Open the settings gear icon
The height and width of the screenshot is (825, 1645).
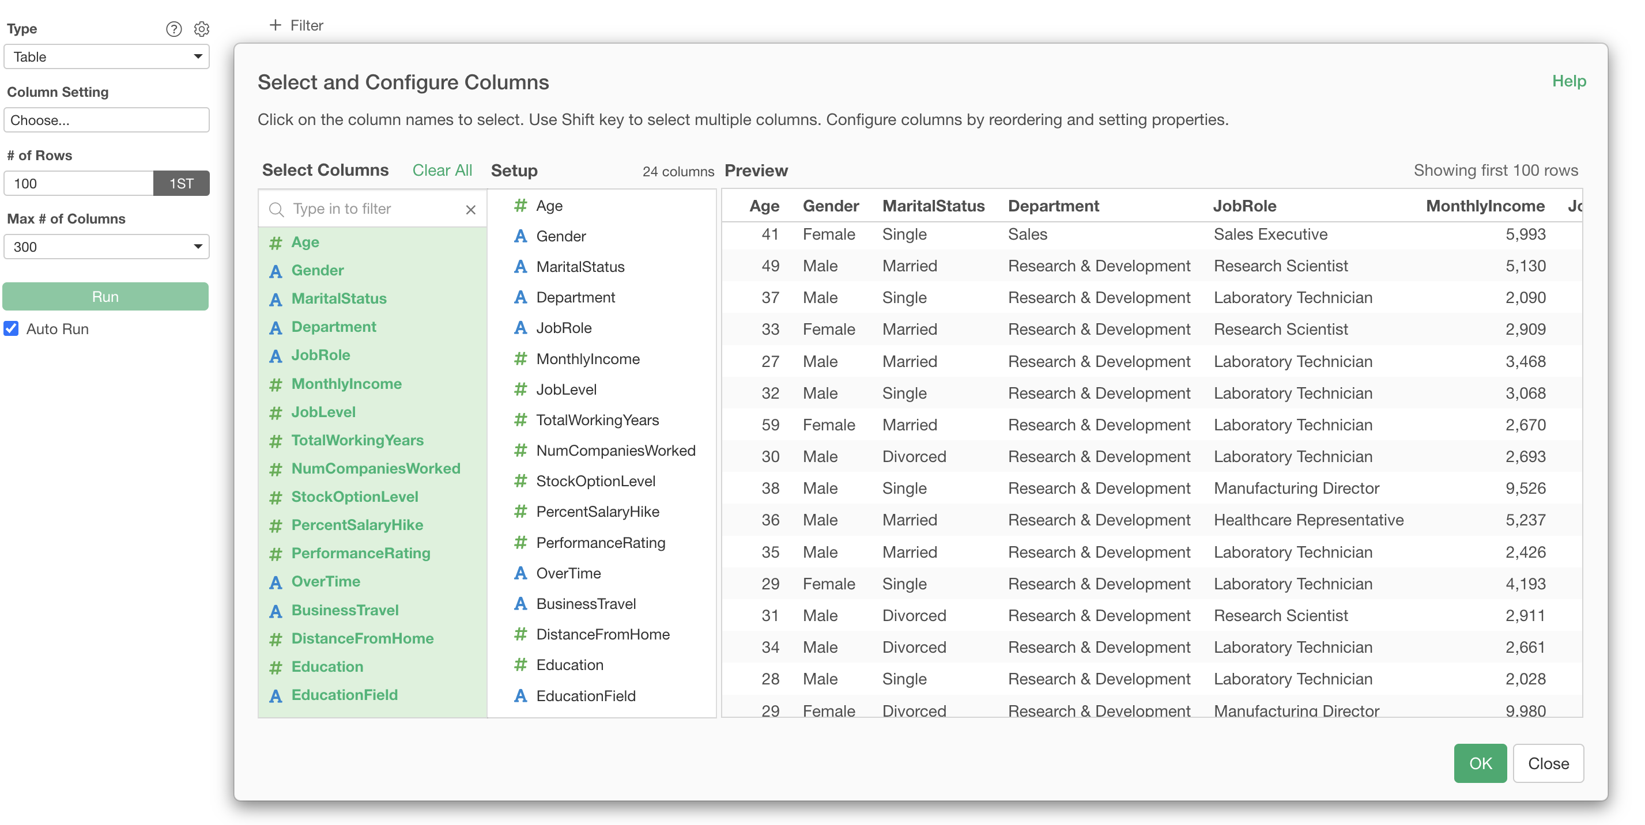pyautogui.click(x=202, y=29)
